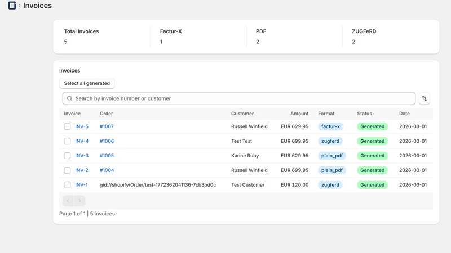
Task: Tick the checkbox for INV-5
Action: [67, 126]
